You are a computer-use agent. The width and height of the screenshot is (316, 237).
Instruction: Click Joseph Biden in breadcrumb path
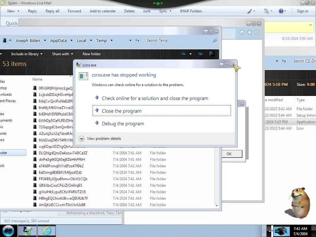tap(27, 40)
